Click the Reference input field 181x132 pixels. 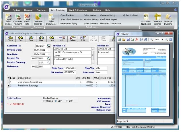tap(41, 67)
